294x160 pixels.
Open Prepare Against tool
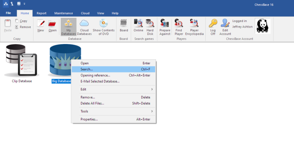tap(165, 27)
